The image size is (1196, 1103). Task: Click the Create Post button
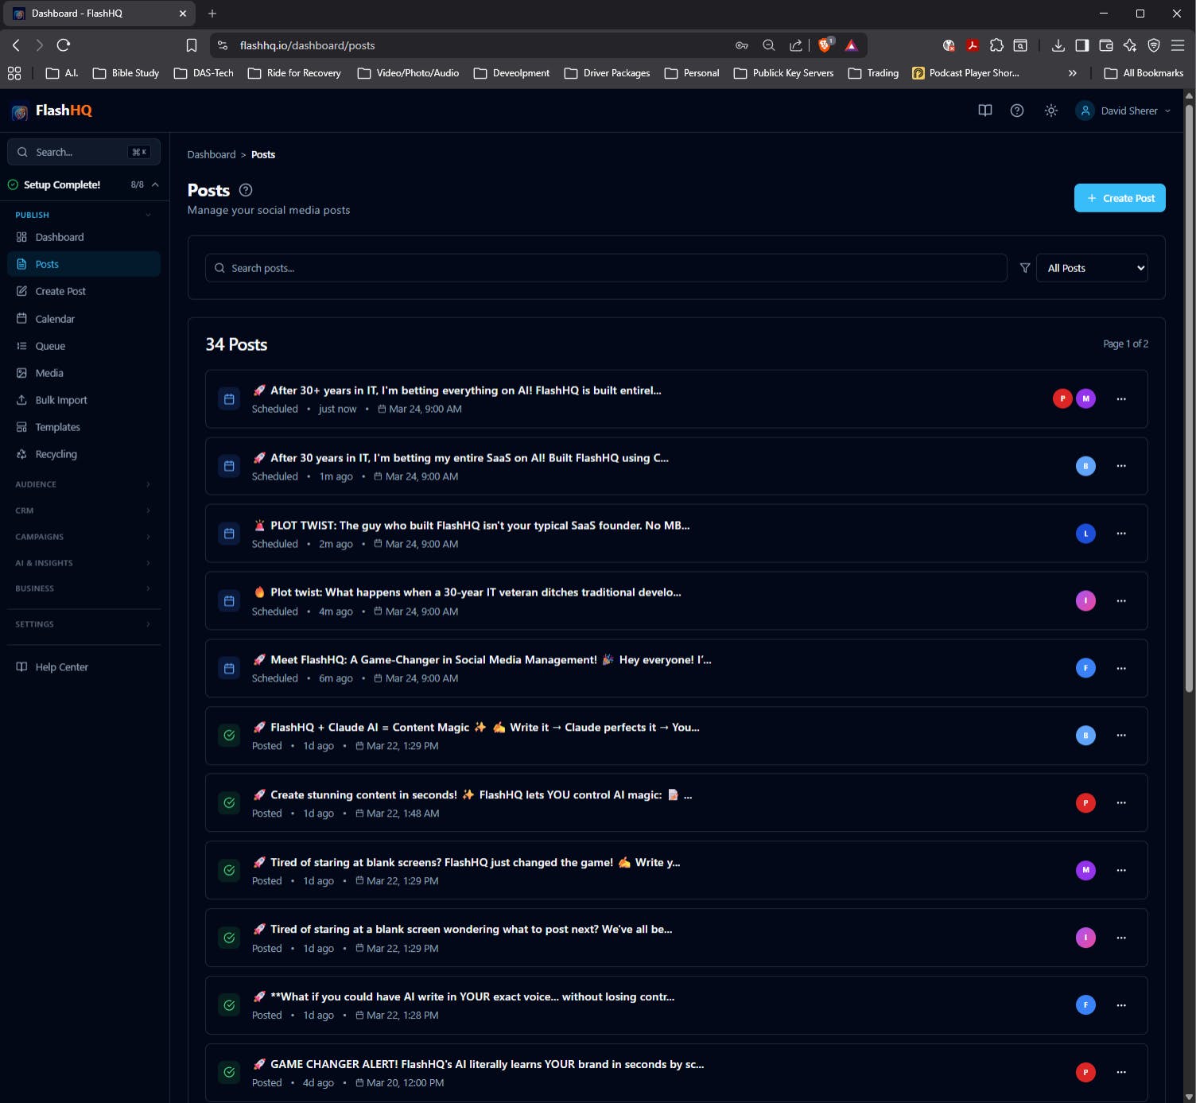pyautogui.click(x=1119, y=198)
